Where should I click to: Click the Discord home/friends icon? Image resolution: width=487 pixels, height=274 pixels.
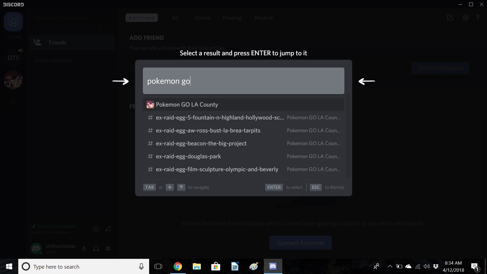click(13, 21)
